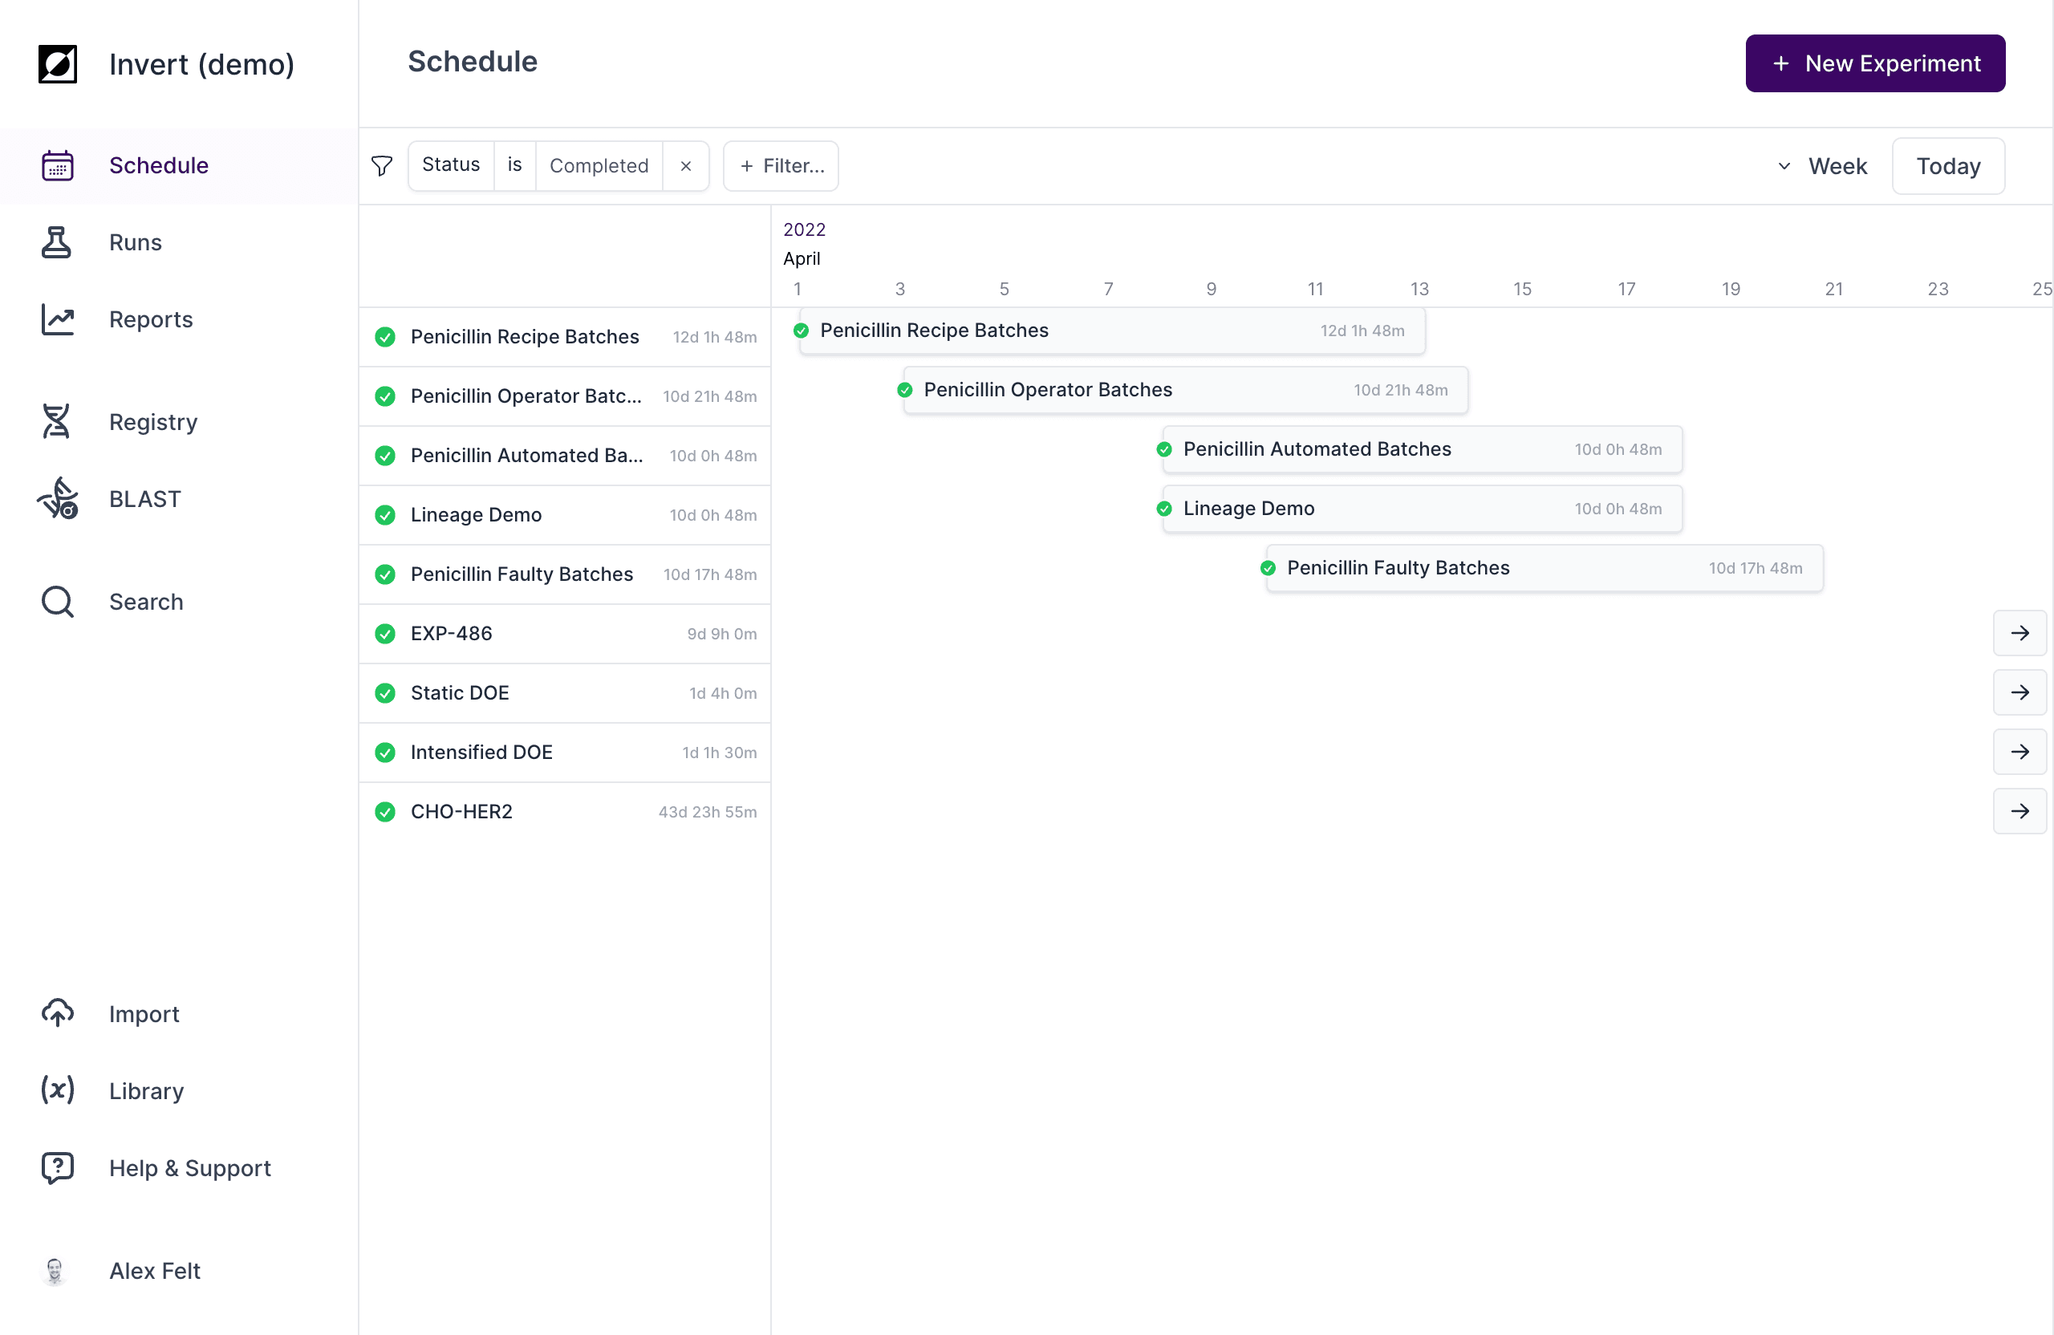Click the Library variable icon

tap(58, 1090)
